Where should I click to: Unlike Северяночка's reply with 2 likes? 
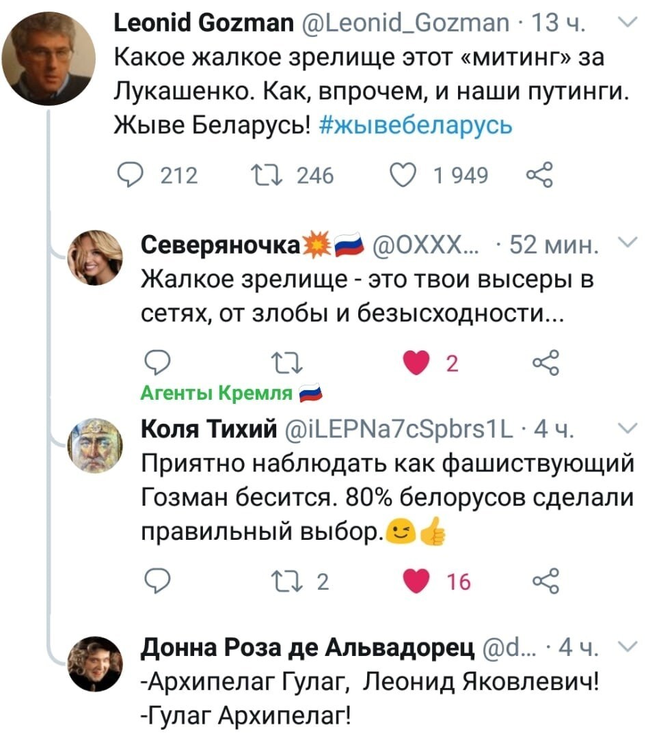point(417,363)
